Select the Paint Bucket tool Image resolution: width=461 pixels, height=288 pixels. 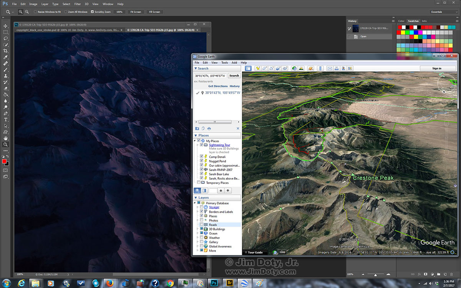(5, 94)
